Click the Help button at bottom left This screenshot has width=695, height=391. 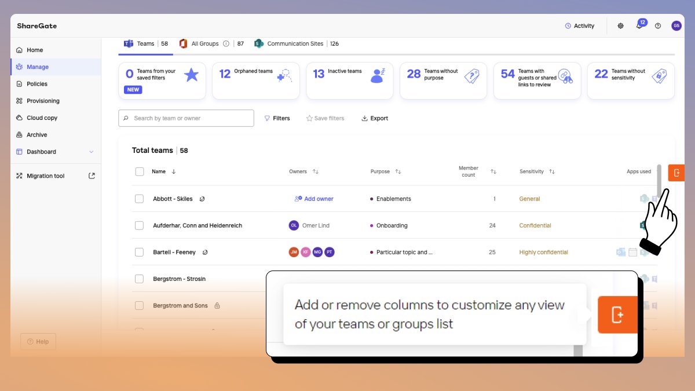point(38,342)
